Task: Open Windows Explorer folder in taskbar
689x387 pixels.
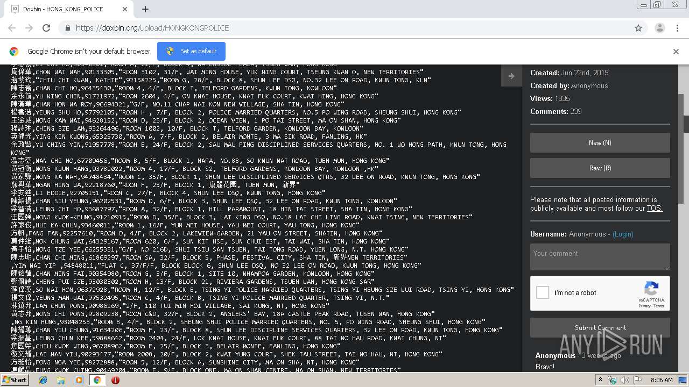Action: click(x=61, y=380)
